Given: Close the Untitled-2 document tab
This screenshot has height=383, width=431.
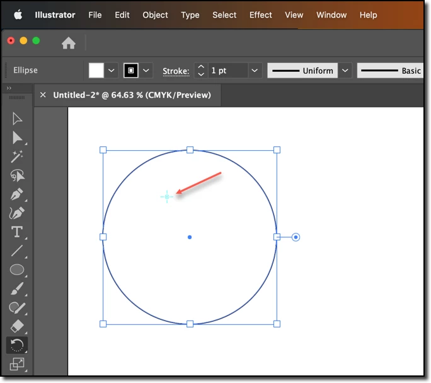Looking at the screenshot, I should pos(43,95).
